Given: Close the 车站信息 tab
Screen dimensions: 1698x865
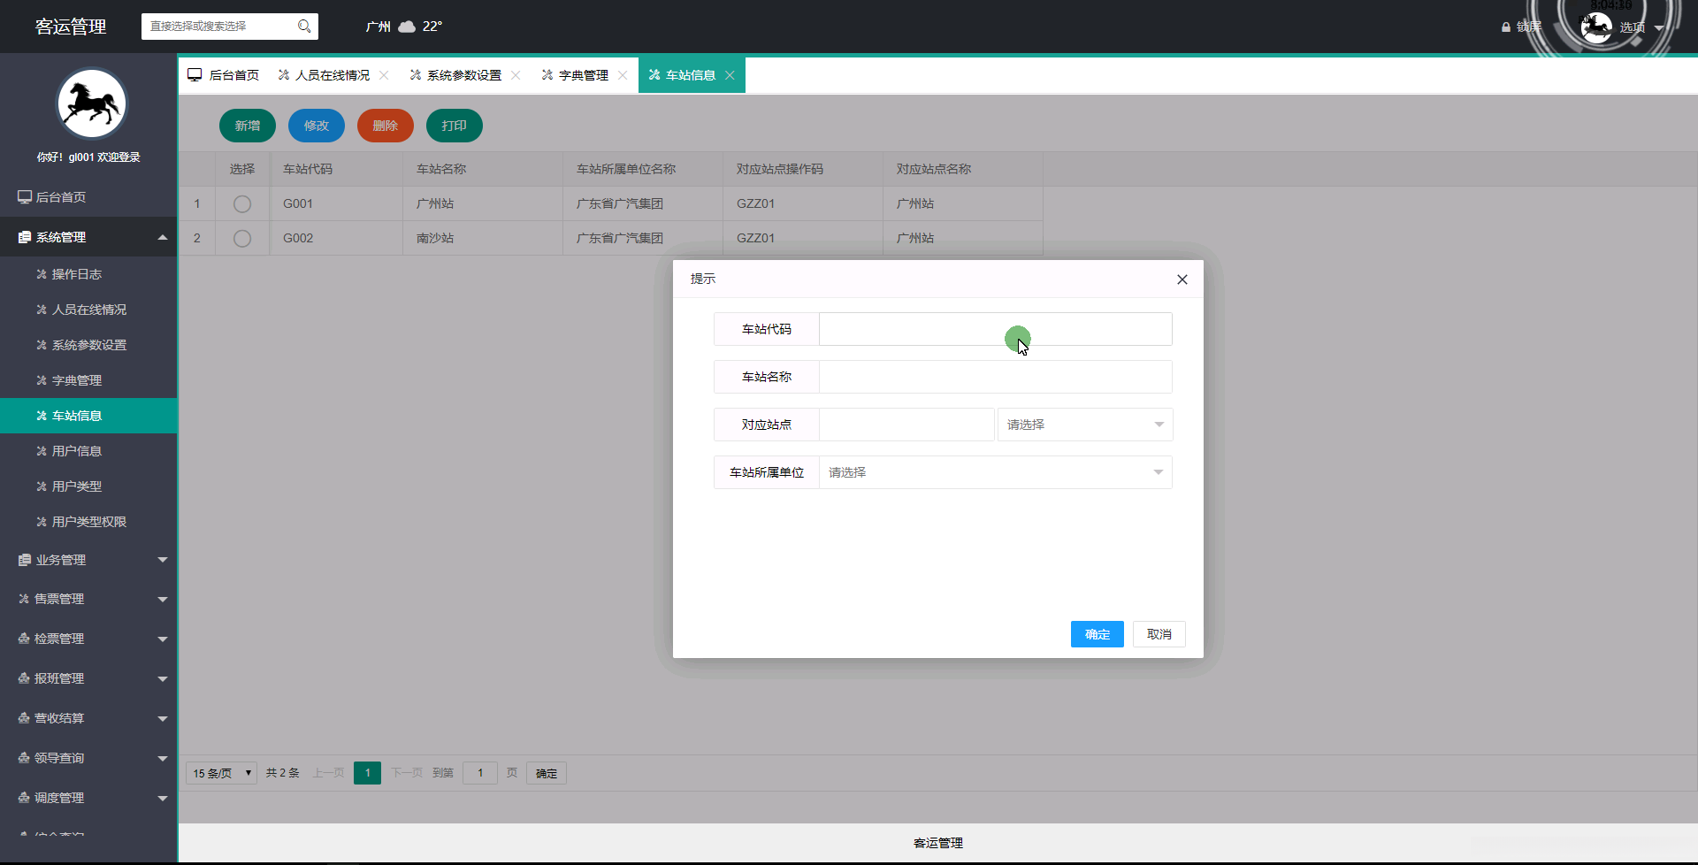Looking at the screenshot, I should pos(730,75).
